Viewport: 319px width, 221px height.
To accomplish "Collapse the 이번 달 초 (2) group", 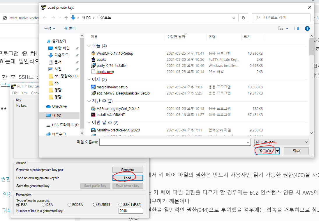I will pyautogui.click(x=89, y=122).
